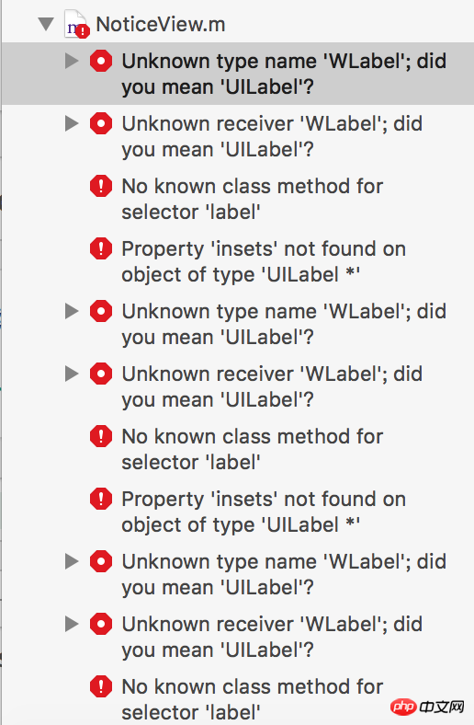The image size is (474, 725).
Task: Click the third 'Unknown receiver' error stop icon
Action: point(101,624)
